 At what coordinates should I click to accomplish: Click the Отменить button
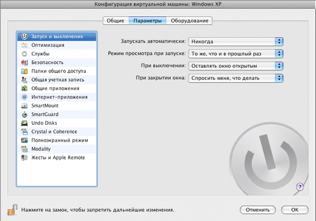257,210
